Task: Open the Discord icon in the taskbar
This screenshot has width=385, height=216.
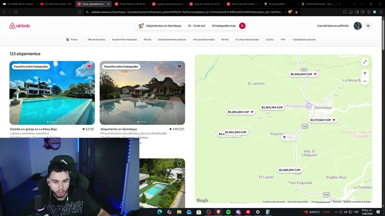Action: point(238,212)
